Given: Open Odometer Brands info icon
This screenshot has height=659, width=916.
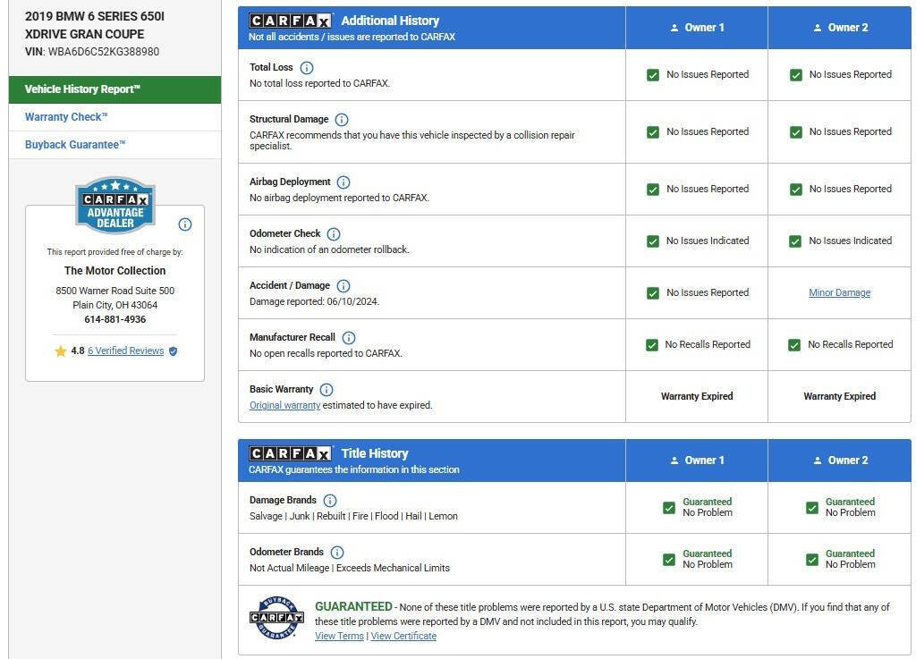Looking at the screenshot, I should [337, 553].
